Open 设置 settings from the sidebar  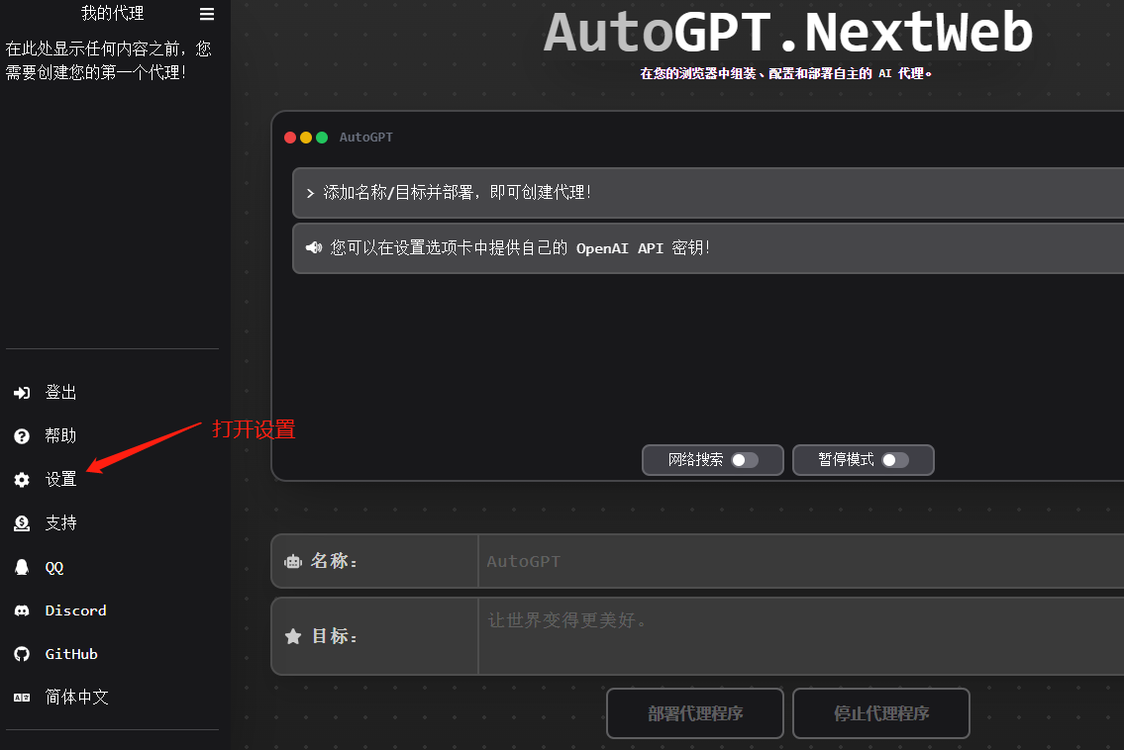(x=59, y=479)
